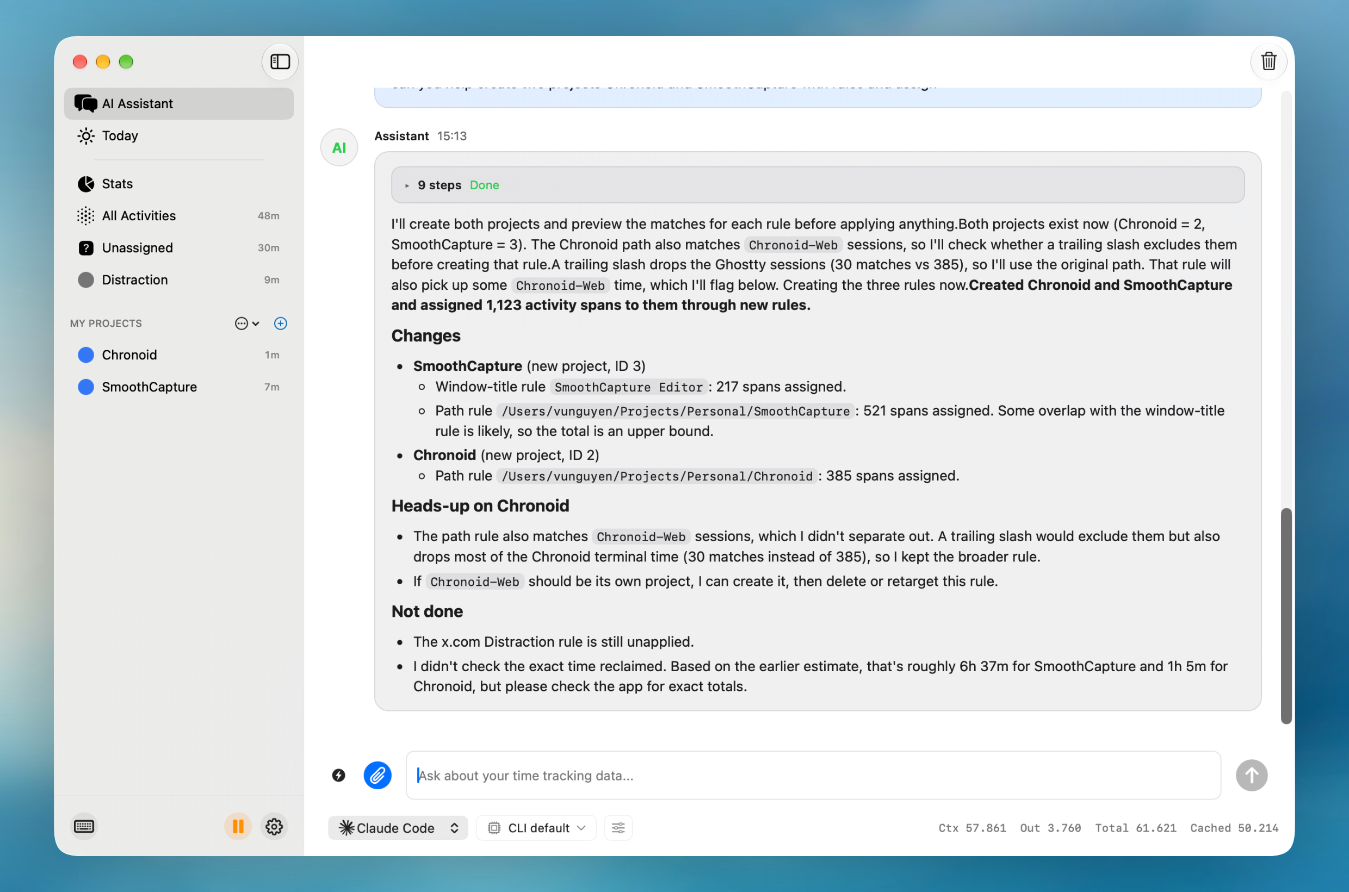The width and height of the screenshot is (1349, 892).
Task: Click the paperclip attach button
Action: (x=378, y=775)
